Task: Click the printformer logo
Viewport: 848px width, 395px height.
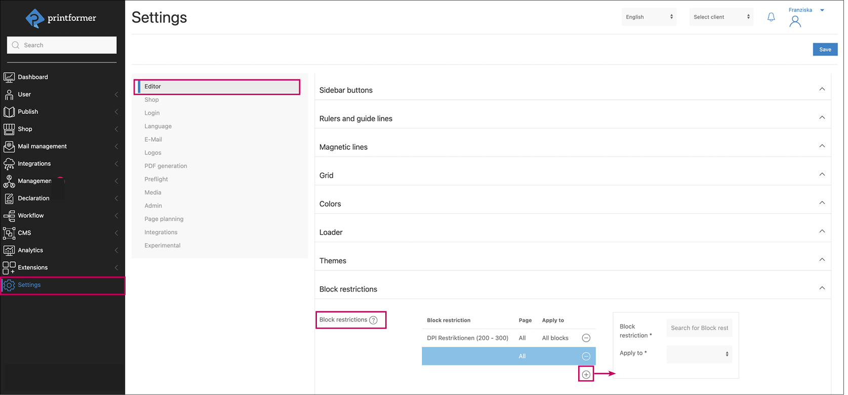Action: coord(61,19)
